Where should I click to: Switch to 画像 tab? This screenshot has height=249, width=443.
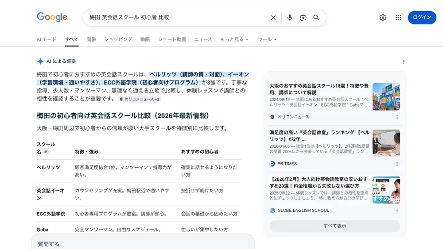click(91, 39)
